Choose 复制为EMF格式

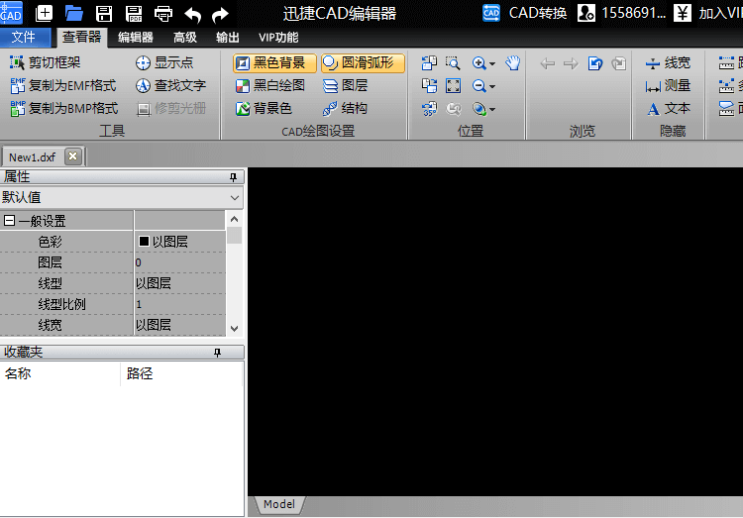(63, 85)
